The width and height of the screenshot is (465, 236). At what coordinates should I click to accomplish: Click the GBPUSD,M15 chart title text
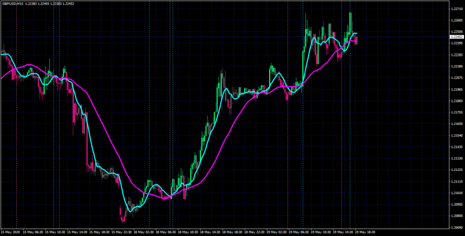coord(12,3)
